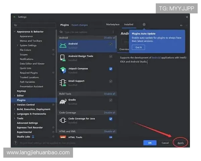Click Revert changes link
201x161 pixels.
point(79,25)
